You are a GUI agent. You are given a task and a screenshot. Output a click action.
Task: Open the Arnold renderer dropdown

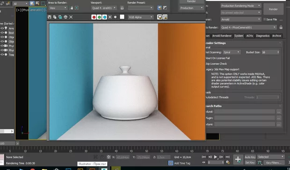pyautogui.click(x=241, y=19)
